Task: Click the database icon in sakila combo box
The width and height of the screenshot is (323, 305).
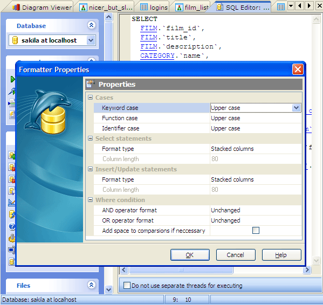Action: click(x=15, y=40)
